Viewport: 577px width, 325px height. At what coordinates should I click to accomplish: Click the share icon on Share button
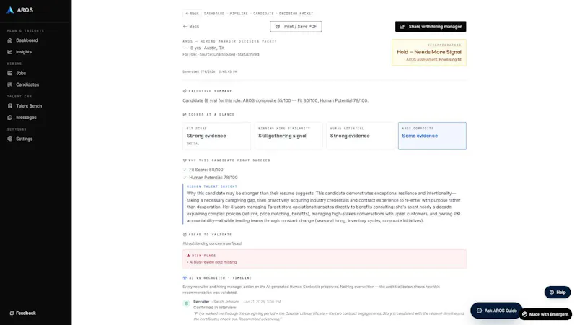click(x=402, y=27)
